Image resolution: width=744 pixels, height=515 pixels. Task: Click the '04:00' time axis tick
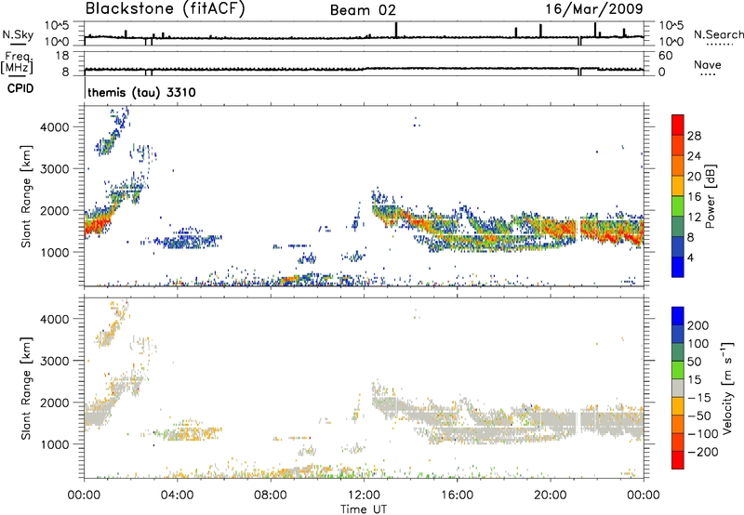tap(178, 495)
